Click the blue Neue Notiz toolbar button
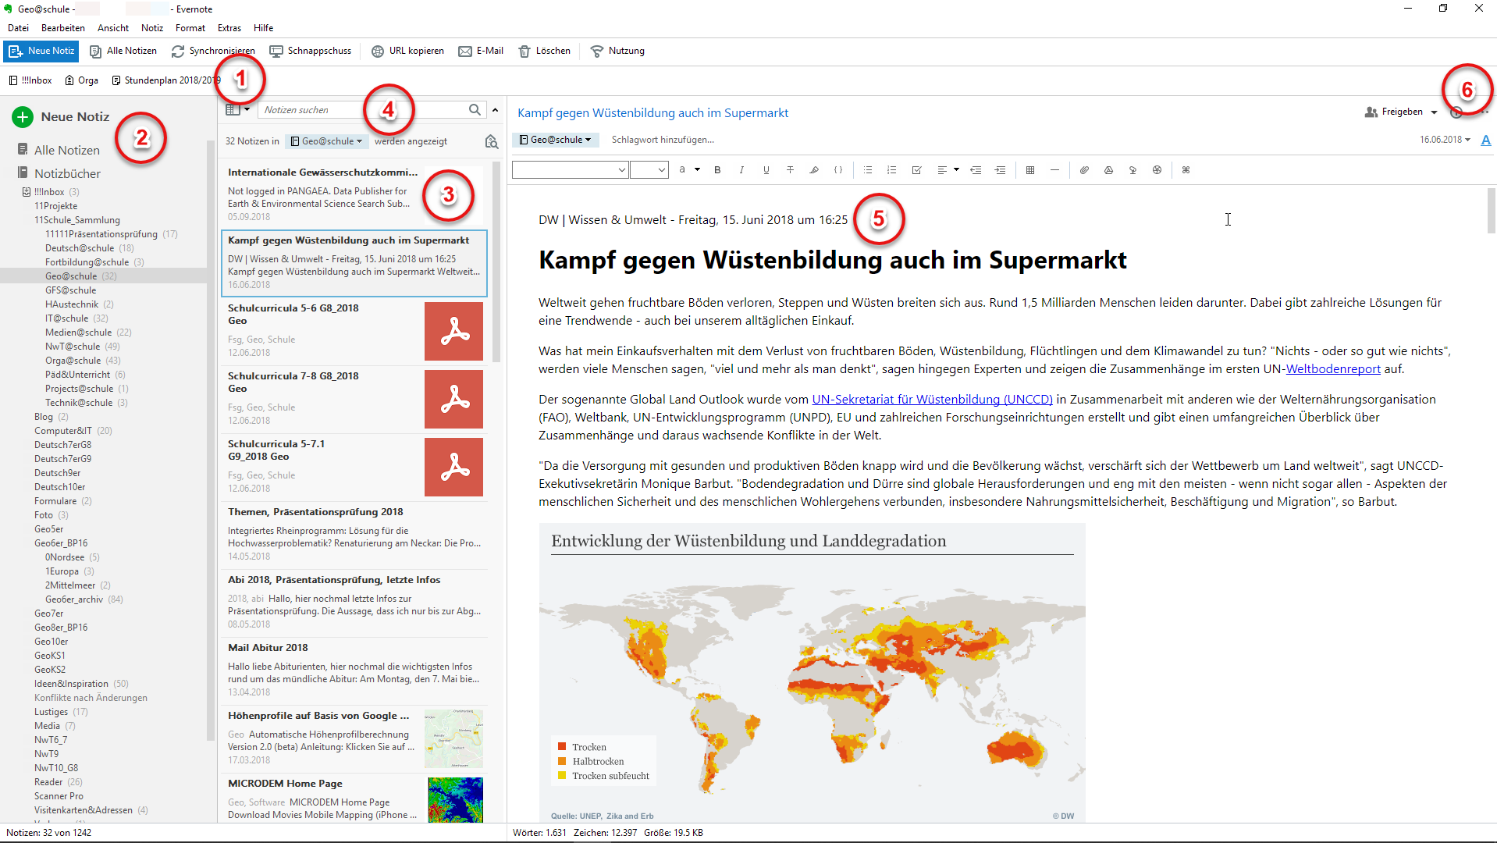Screen dimensions: 1497x843 [x=41, y=52]
